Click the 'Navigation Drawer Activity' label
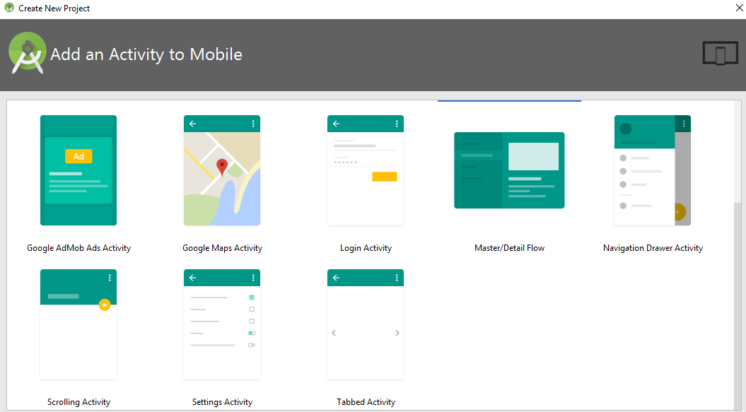Image resolution: width=746 pixels, height=412 pixels. pos(653,248)
